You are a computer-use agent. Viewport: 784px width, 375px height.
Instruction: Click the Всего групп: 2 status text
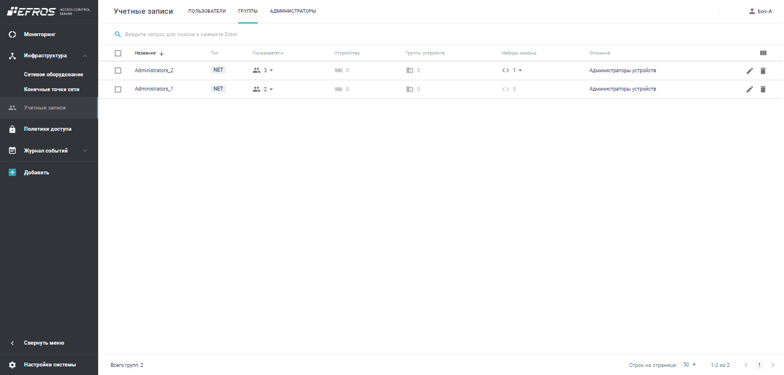(x=127, y=365)
